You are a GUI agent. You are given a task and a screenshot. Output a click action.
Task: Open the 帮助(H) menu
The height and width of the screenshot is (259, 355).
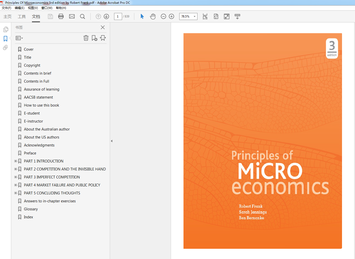tap(61, 8)
